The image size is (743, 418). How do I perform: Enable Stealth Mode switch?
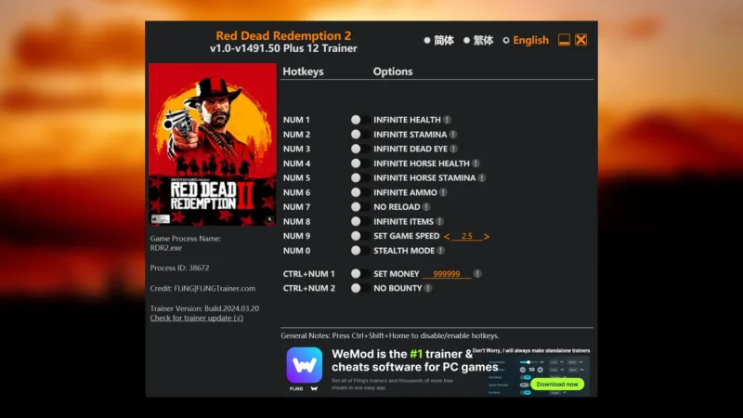359,251
